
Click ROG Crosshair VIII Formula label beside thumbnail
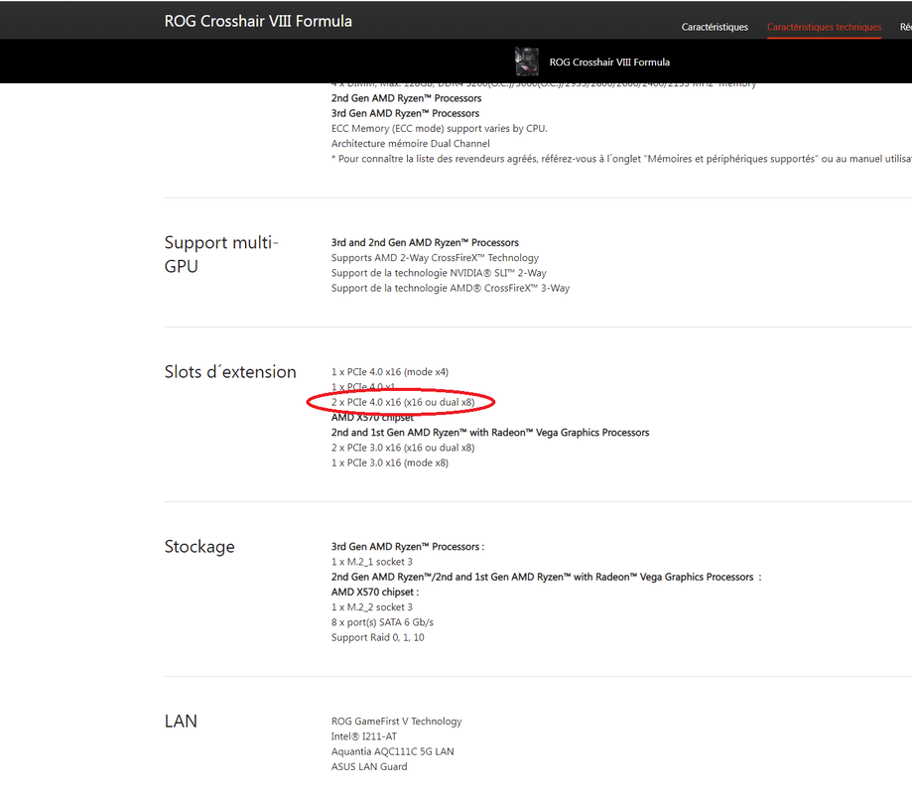pos(609,63)
